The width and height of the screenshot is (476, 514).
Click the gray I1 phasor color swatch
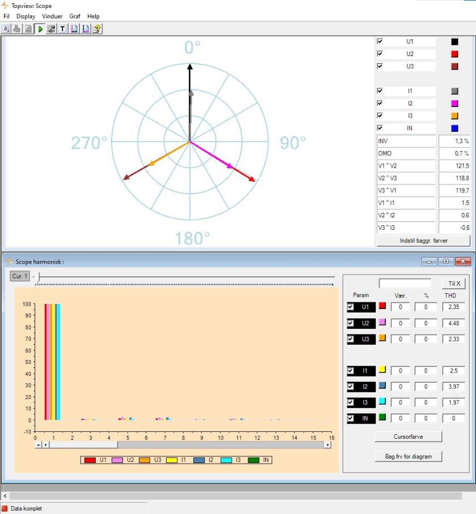click(x=454, y=91)
